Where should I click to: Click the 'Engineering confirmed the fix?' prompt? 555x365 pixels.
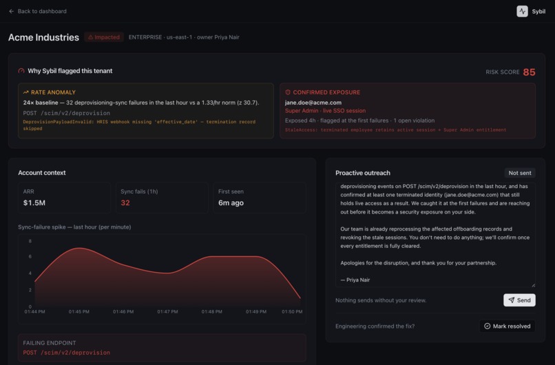(x=375, y=326)
